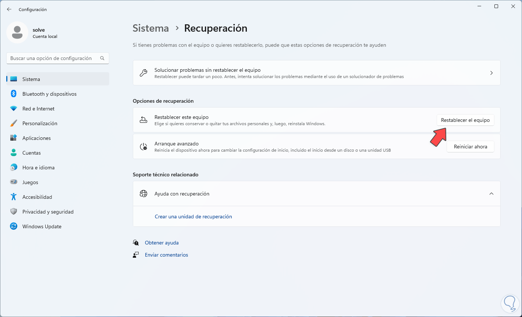Click the Buscar una opción de configuración field
The height and width of the screenshot is (317, 522).
53,58
